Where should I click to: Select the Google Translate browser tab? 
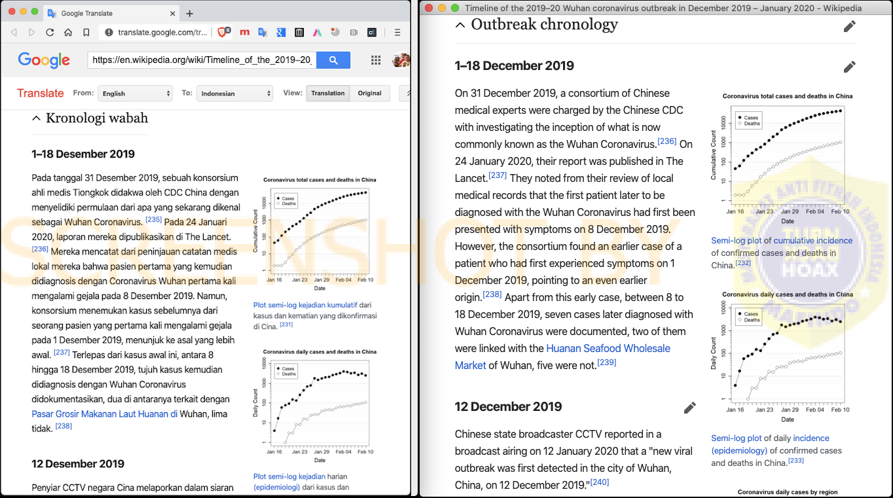[x=111, y=13]
